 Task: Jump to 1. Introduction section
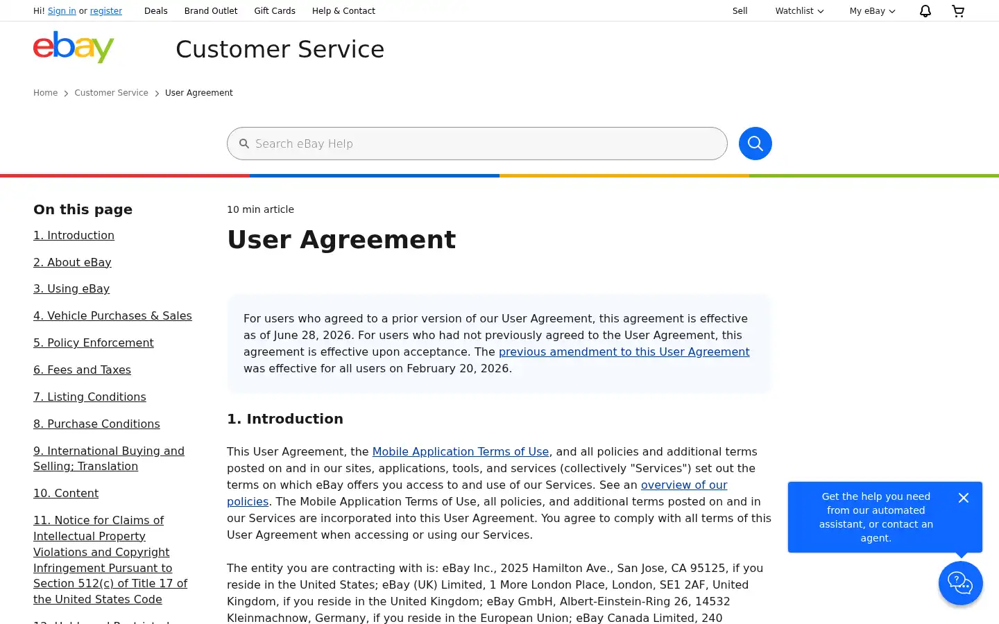coord(74,236)
